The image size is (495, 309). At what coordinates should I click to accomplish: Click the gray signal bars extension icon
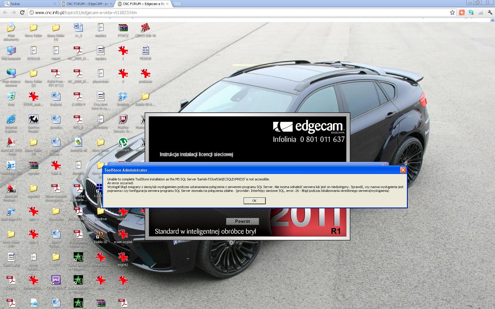pyautogui.click(x=481, y=12)
